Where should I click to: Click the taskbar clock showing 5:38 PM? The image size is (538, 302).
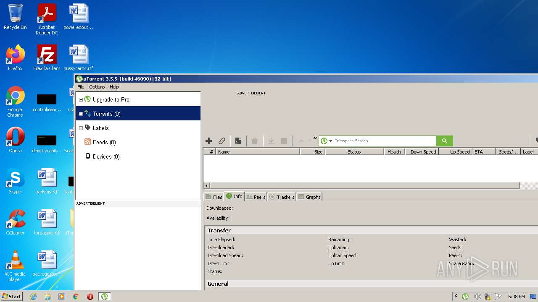pyautogui.click(x=516, y=297)
